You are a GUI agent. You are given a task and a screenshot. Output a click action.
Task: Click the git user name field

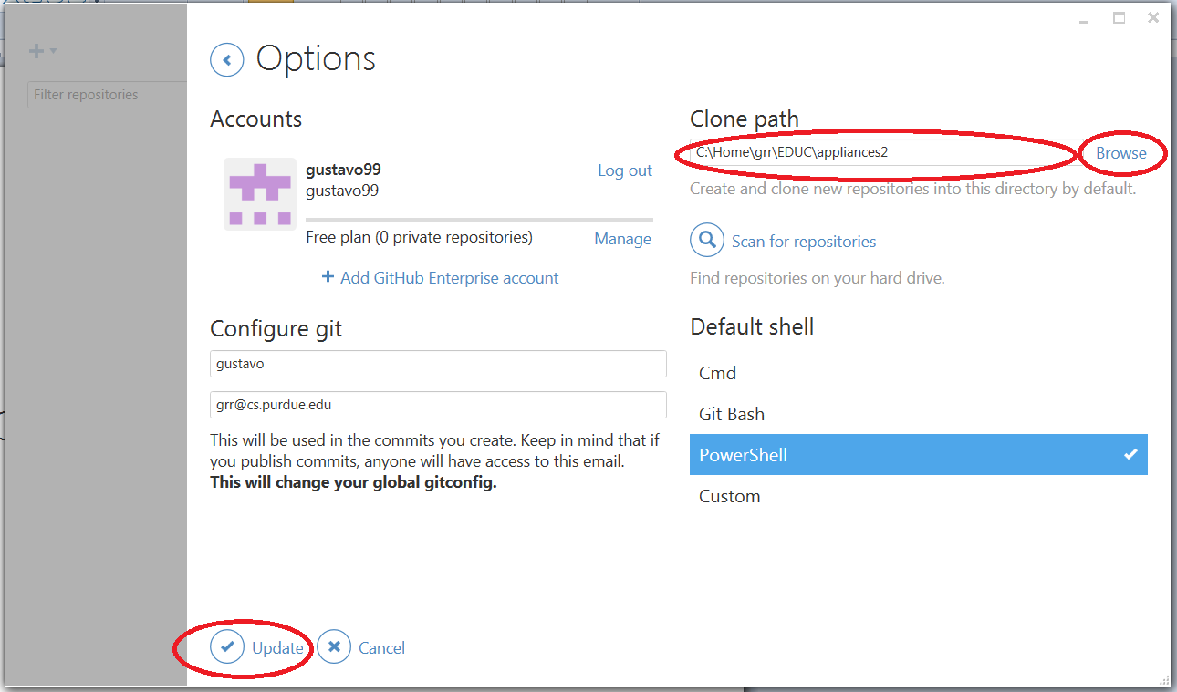(438, 364)
